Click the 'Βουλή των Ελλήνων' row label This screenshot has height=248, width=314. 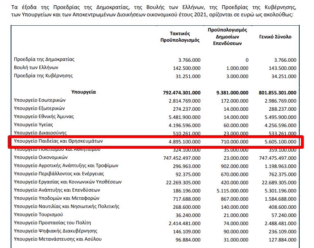tap(36, 68)
